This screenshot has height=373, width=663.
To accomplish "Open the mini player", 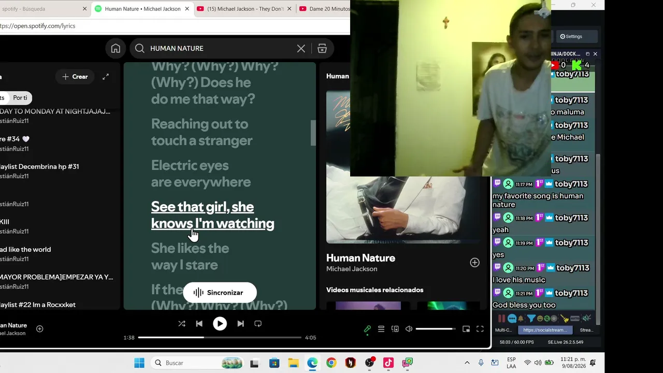I will 466,329.
